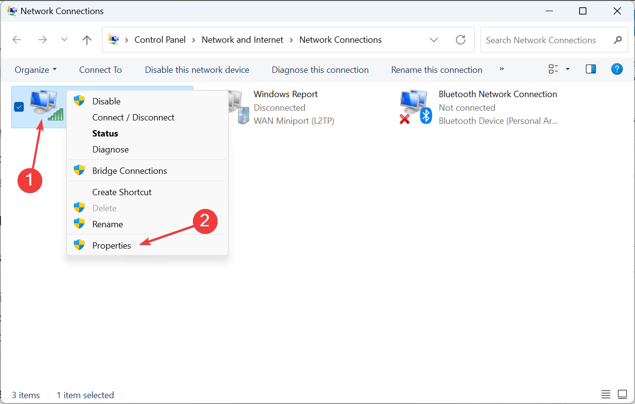635x404 pixels.
Task: Switch to large thumbnail view via status bar icon
Action: 622,394
